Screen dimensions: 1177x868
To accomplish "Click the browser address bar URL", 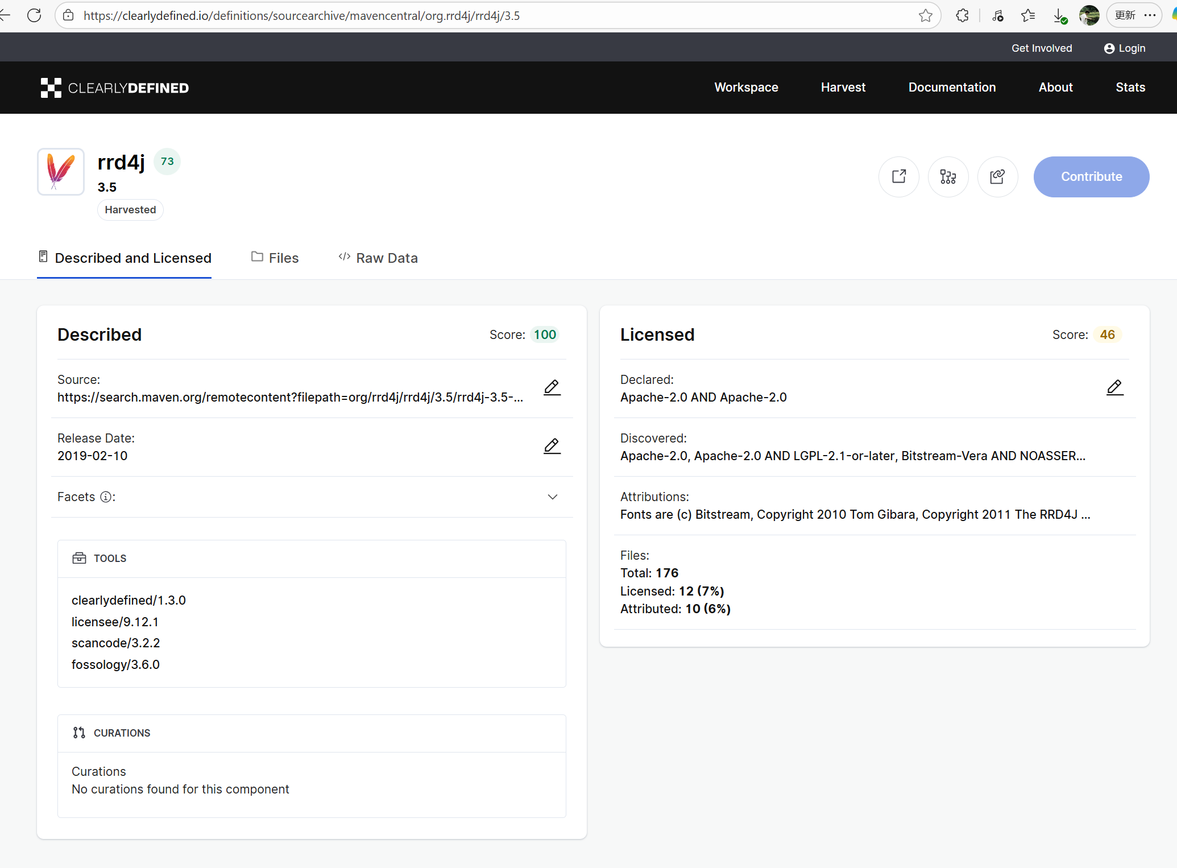I will [x=301, y=15].
